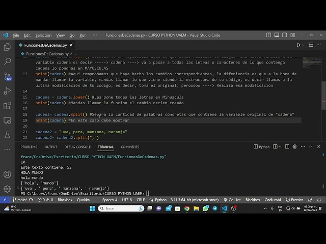Open Manage gear settings menu
Image resolution: width=326 pixels, height=244 pixels.
(x=7, y=189)
